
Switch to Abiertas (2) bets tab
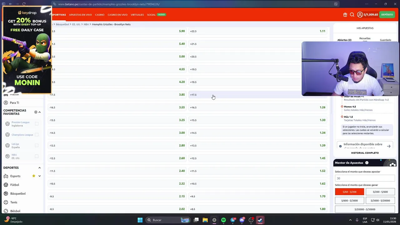pos(344,40)
